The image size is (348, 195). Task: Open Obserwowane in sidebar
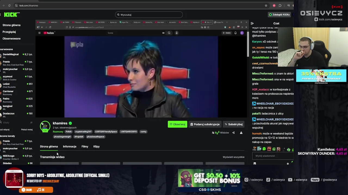pos(11,38)
